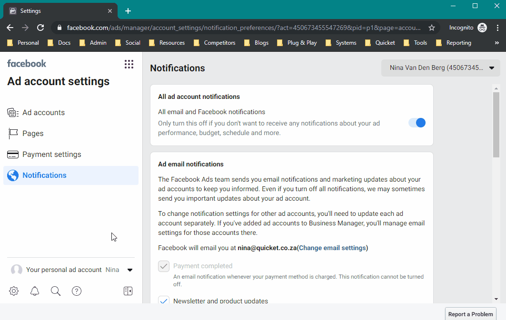Image resolution: width=506 pixels, height=320 pixels.
Task: Click the profile avatar thumbnail
Action: point(17,270)
